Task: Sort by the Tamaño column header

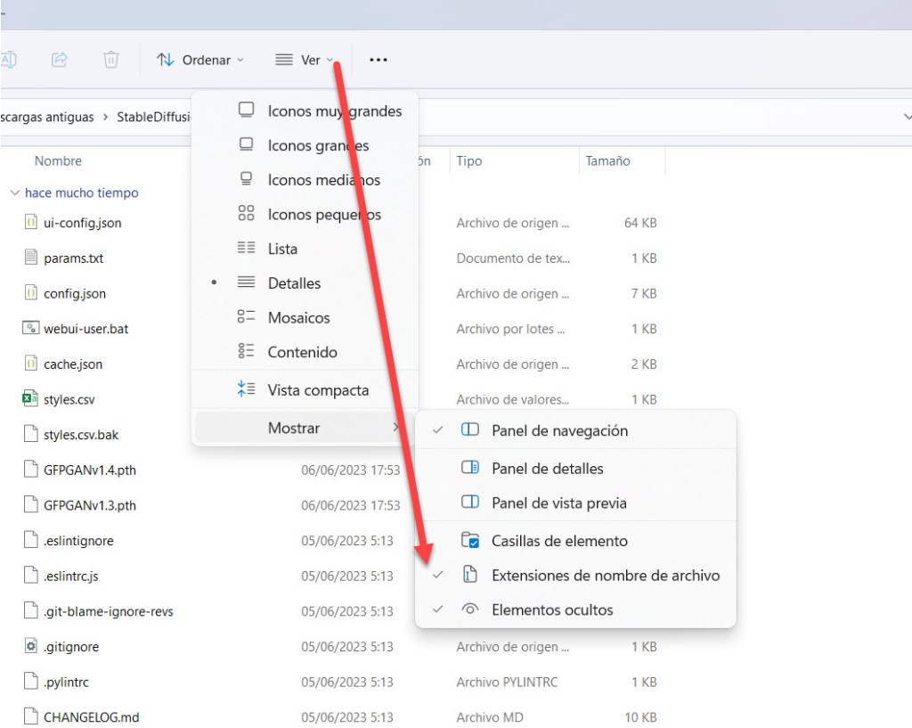Action: 607,161
